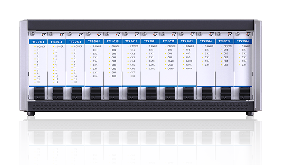Select the first TTS 9015 blue header label

pos(94,42)
